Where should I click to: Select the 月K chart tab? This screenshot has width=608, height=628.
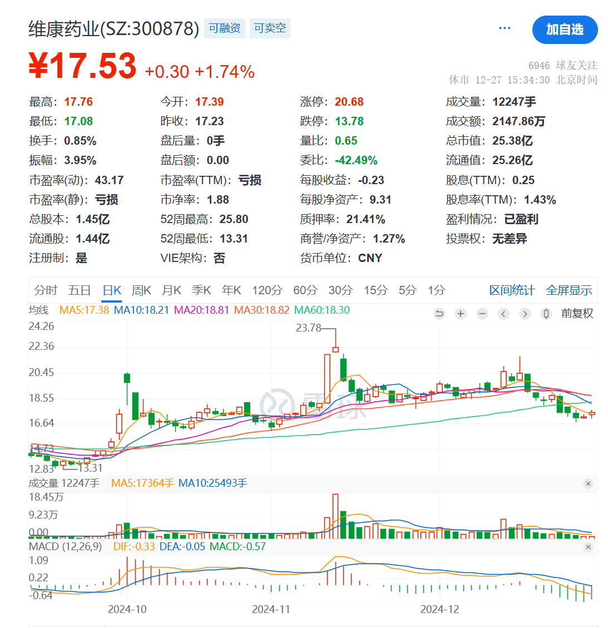pos(171,290)
